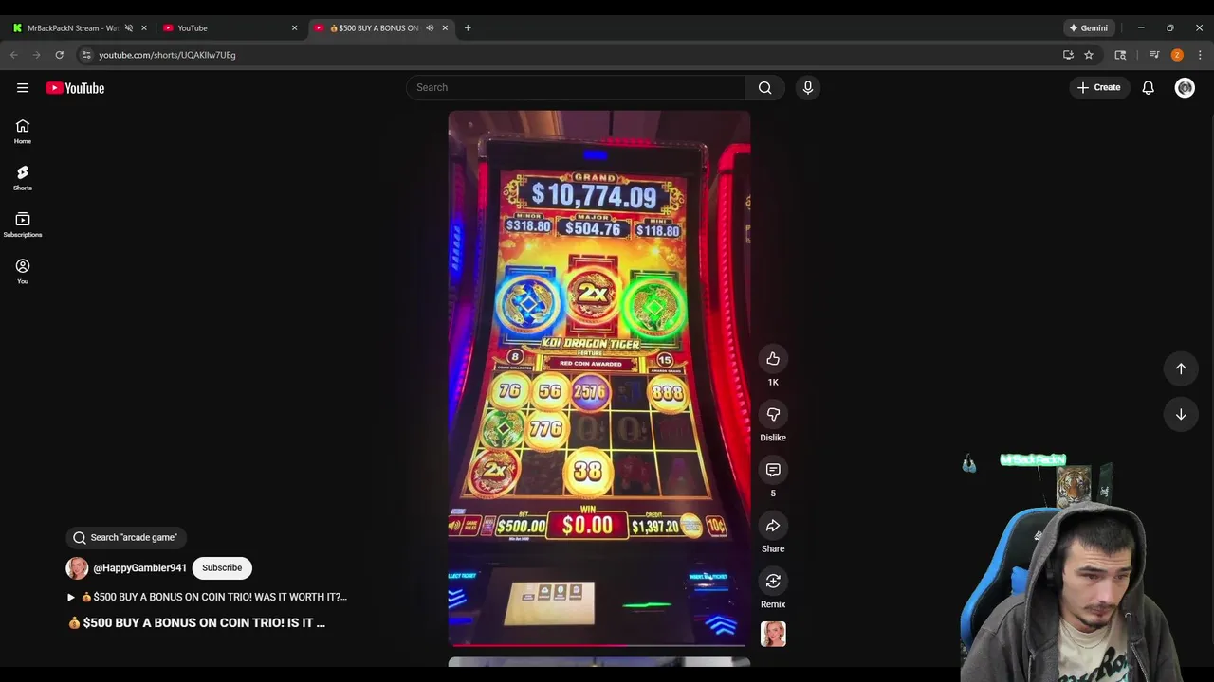Open Shorts in the sidebar

click(x=23, y=178)
